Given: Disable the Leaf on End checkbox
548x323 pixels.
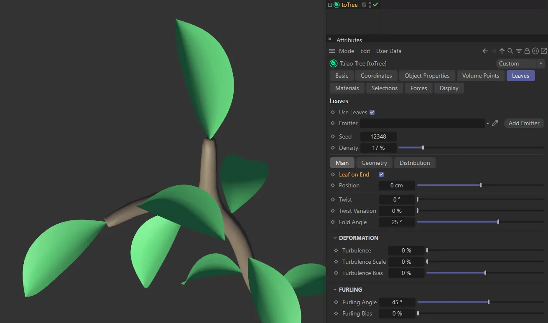Looking at the screenshot, I should [x=381, y=174].
